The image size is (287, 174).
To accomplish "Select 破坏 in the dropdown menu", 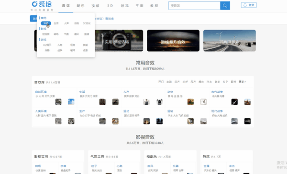I will (73, 50).
